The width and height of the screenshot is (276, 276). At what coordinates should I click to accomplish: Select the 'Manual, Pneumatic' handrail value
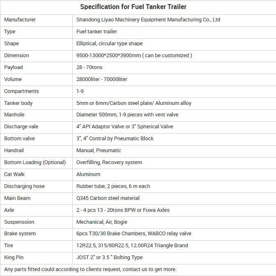click(99, 151)
